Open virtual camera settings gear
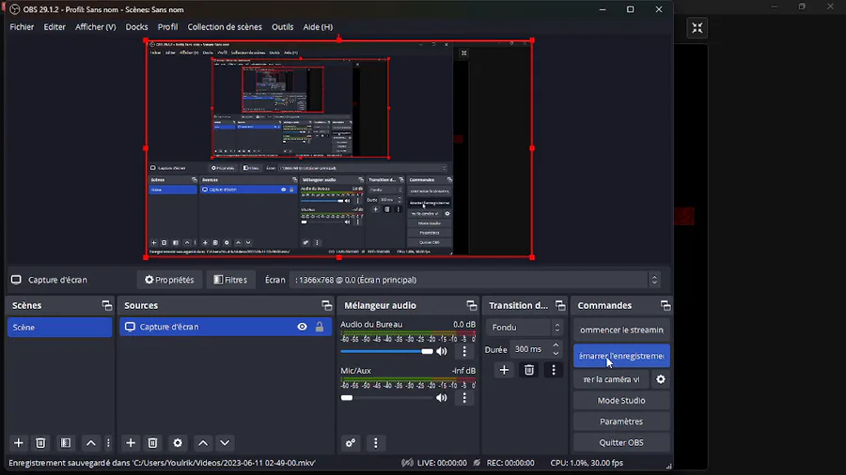 (661, 379)
